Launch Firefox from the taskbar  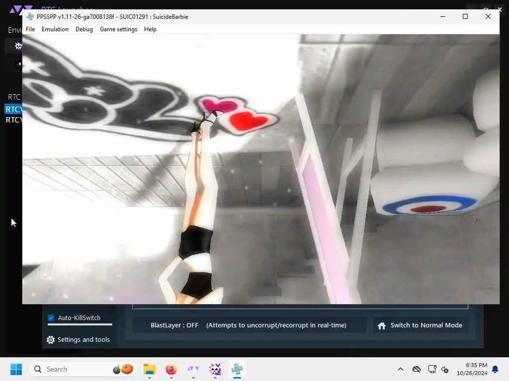(171, 369)
